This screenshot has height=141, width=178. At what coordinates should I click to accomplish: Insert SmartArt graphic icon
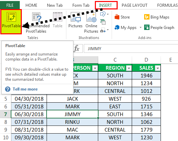(x=103, y=22)
